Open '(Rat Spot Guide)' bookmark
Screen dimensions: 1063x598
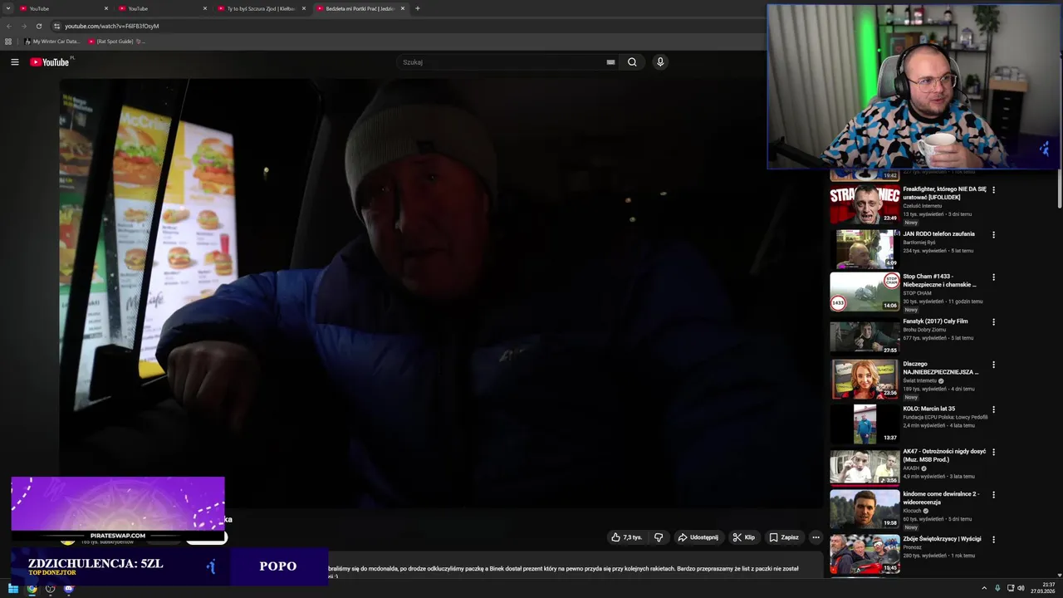click(116, 41)
